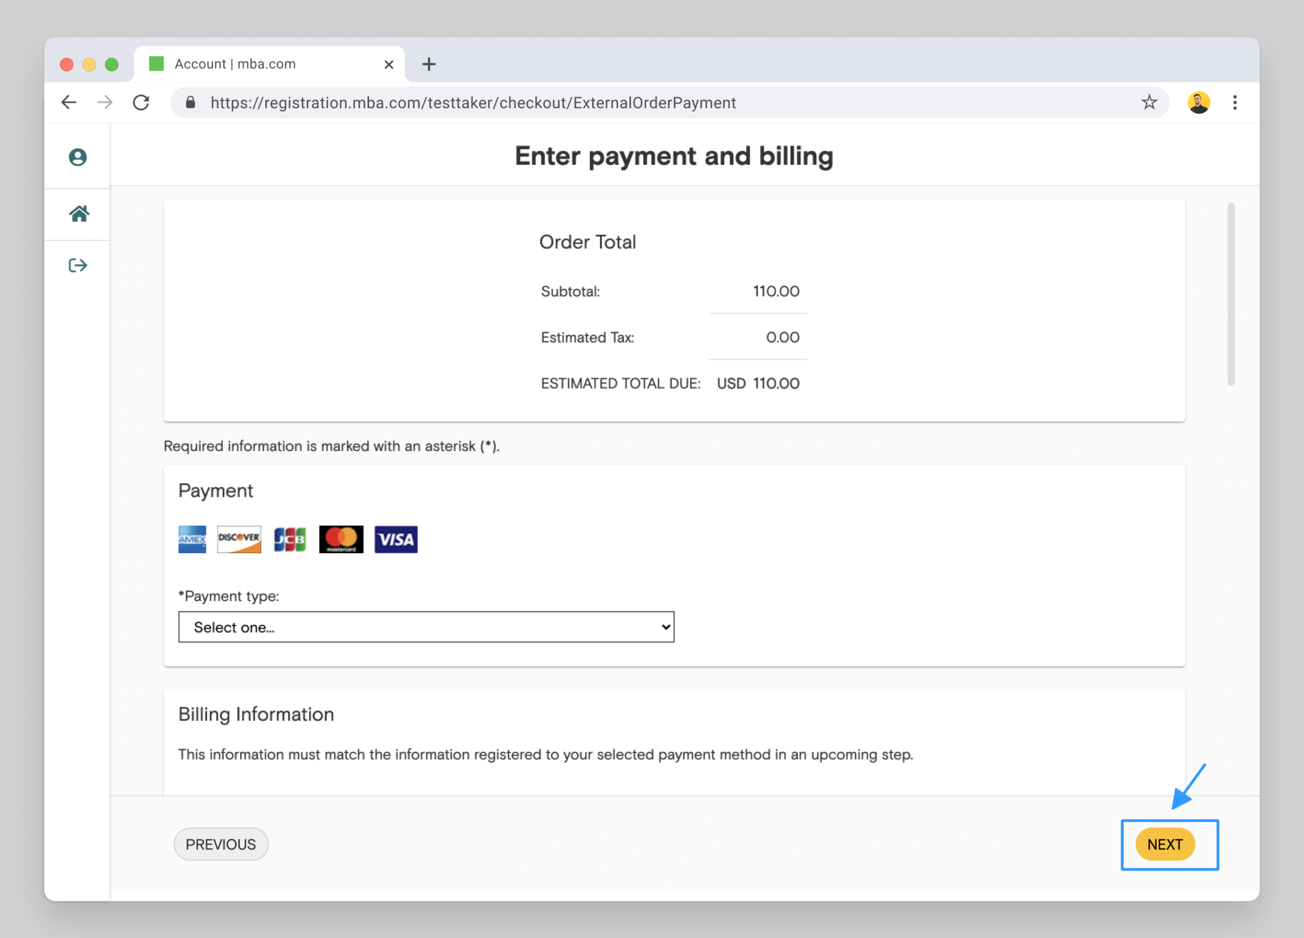This screenshot has width=1304, height=938.
Task: Click the Mastercard logo
Action: click(x=341, y=539)
